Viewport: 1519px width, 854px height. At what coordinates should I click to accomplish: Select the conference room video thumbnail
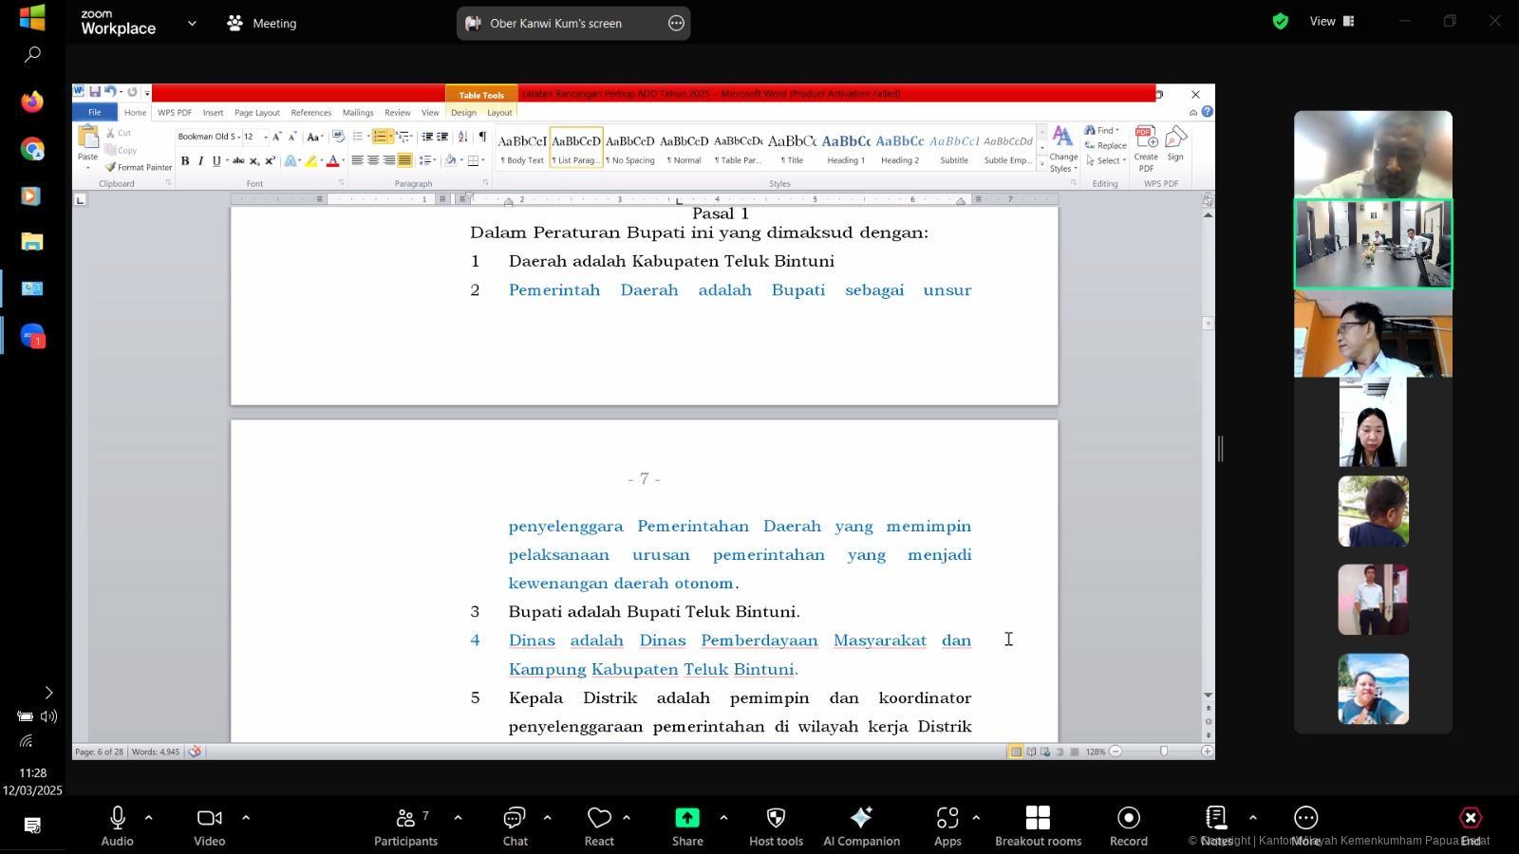[1373, 244]
